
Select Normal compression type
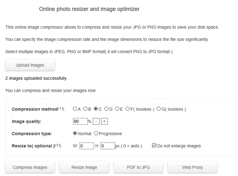click(75, 133)
